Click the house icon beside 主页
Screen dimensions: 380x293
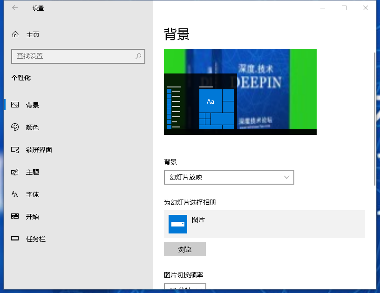[15, 34]
